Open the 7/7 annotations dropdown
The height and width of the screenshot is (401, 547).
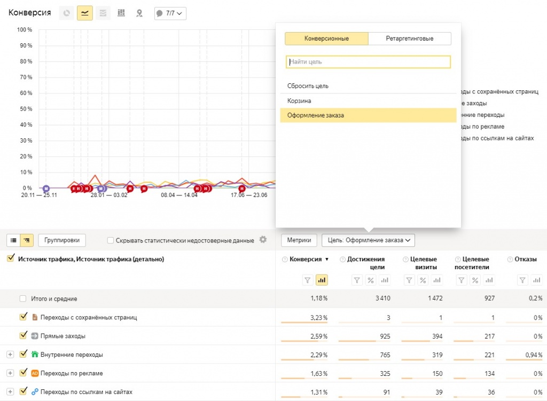point(170,13)
